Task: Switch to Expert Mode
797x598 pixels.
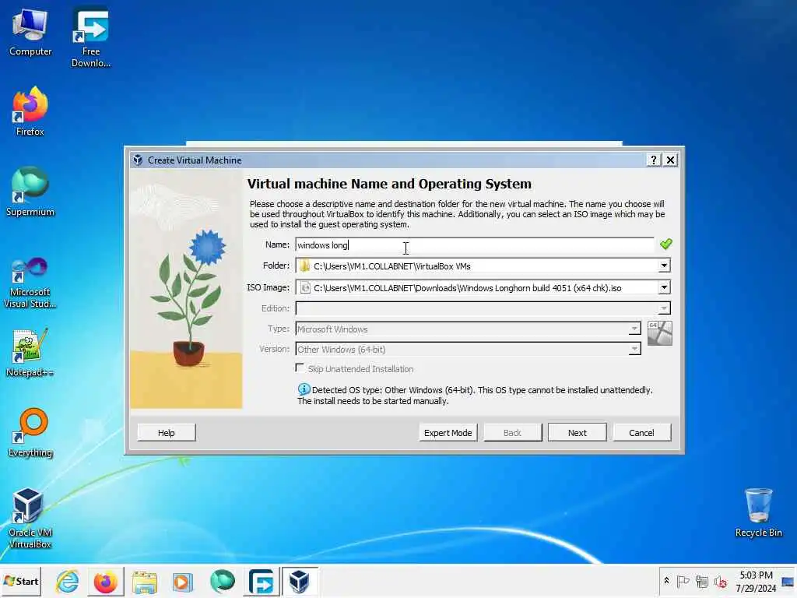Action: (448, 433)
